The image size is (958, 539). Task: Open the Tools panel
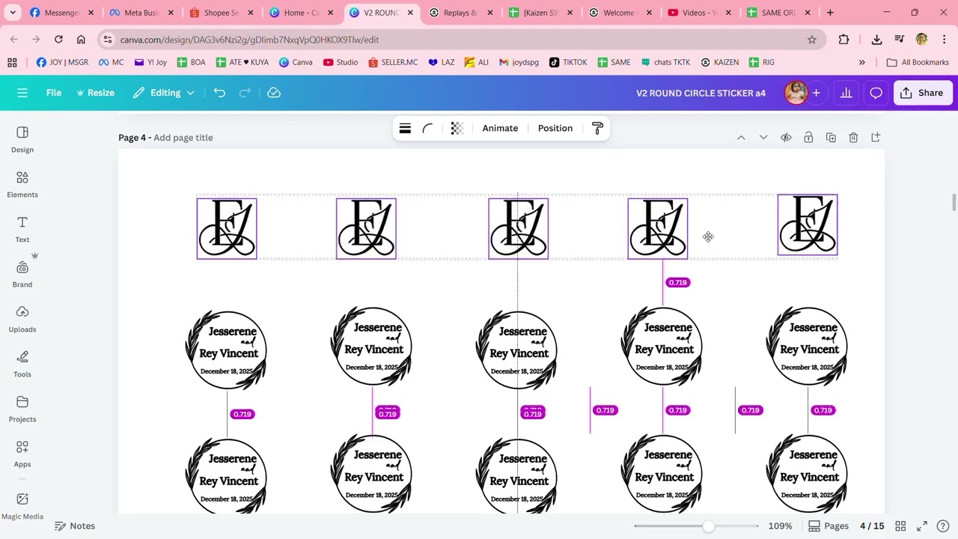[22, 364]
